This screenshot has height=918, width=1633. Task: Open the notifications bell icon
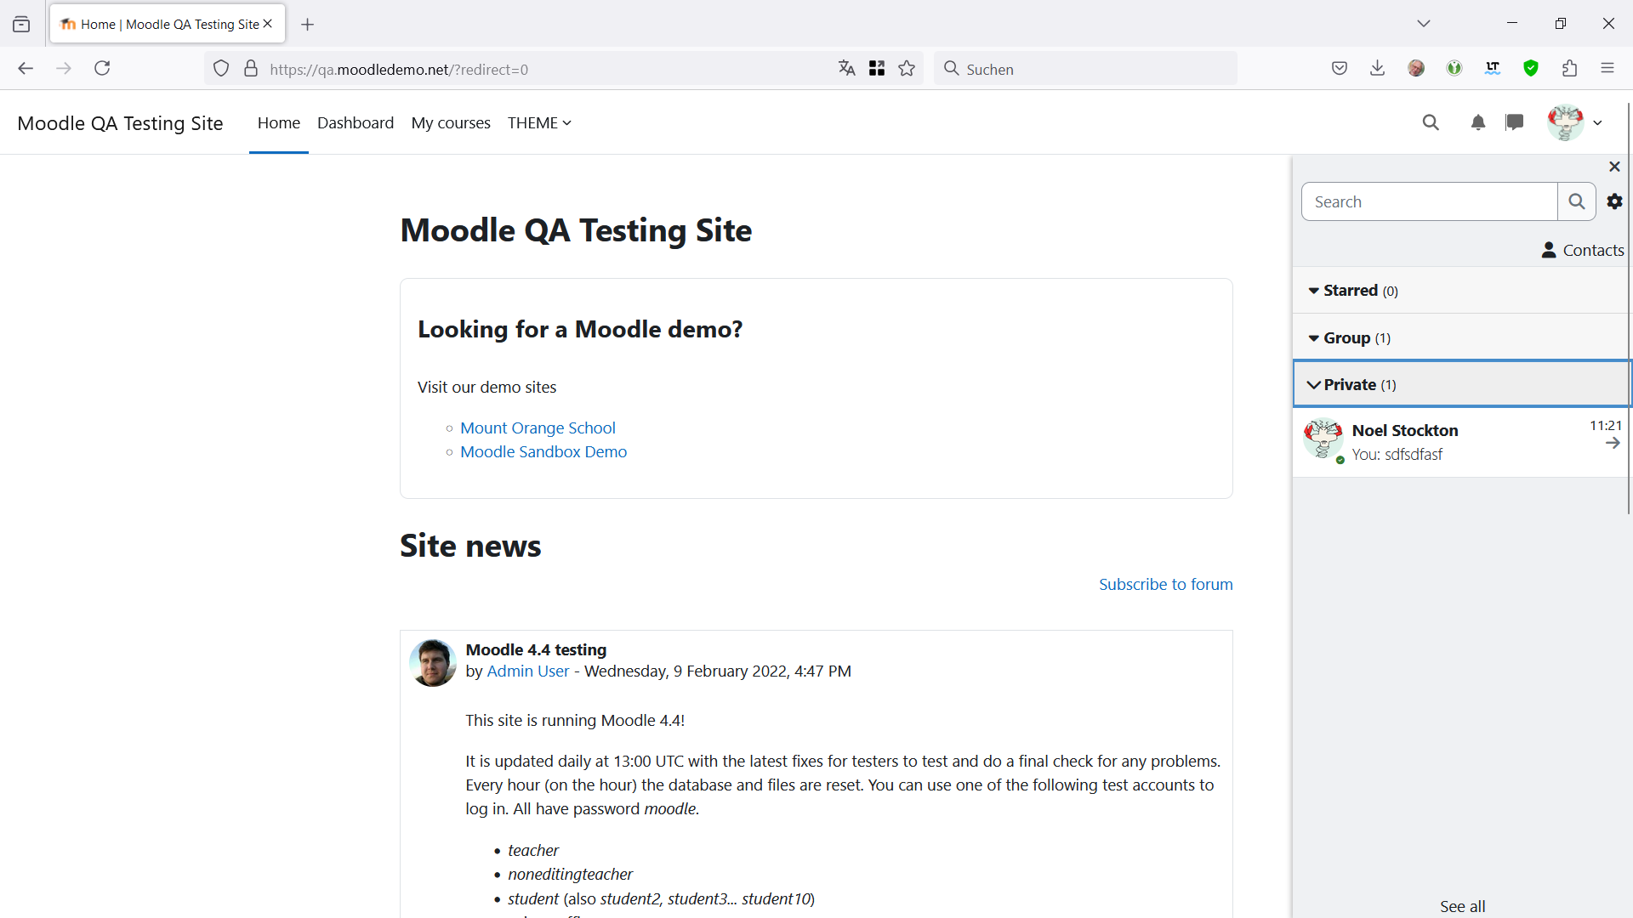[x=1478, y=122]
